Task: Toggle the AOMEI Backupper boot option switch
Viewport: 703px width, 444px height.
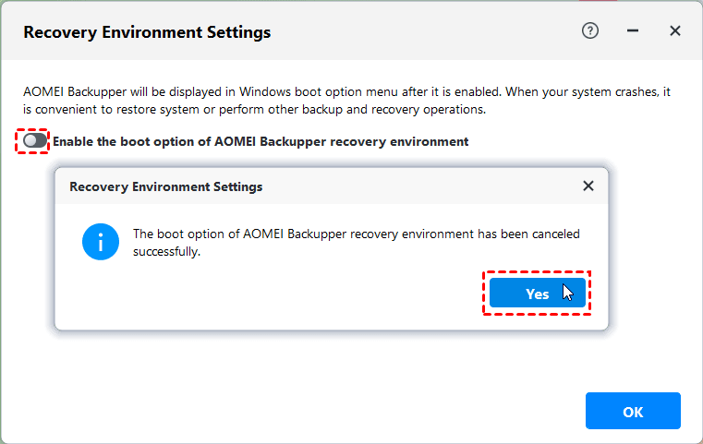Action: click(35, 141)
